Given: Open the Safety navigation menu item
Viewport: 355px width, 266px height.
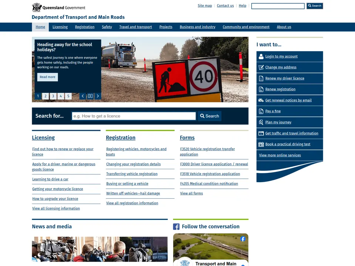Looking at the screenshot, I should click(x=107, y=27).
